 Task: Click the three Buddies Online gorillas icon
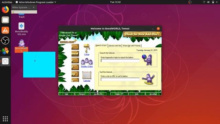pos(87,62)
